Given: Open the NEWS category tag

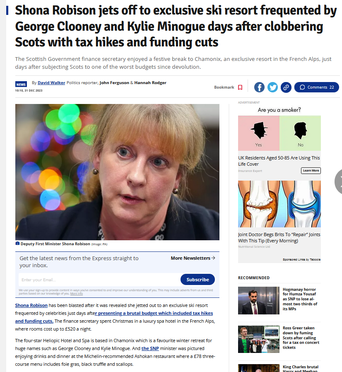Looking at the screenshot, I should (x=21, y=84).
